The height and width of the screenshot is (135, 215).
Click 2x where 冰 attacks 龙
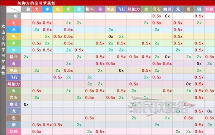point(178,50)
